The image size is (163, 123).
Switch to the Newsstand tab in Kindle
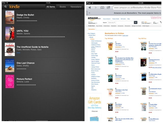76,7
